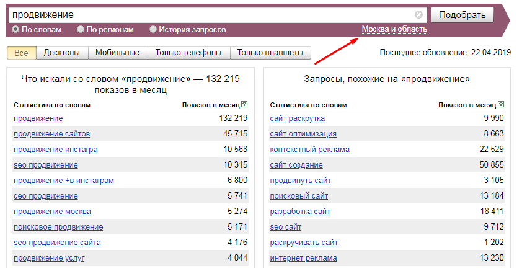522x268 pixels.
Task: Open the 'сео продвижение' query link
Action: 46,196
